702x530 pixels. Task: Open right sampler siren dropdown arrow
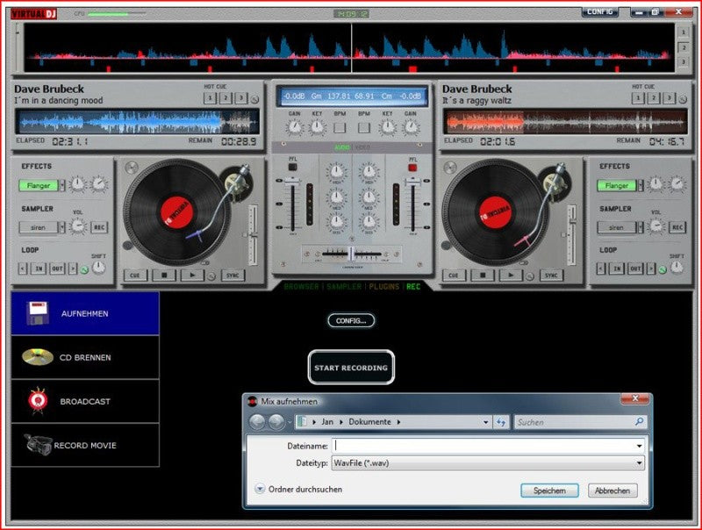641,227
